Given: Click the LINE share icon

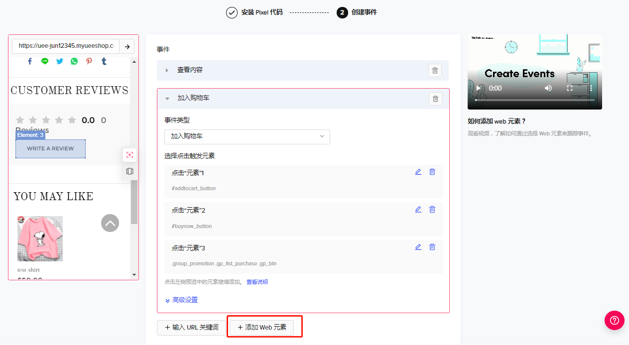Looking at the screenshot, I should [45, 61].
